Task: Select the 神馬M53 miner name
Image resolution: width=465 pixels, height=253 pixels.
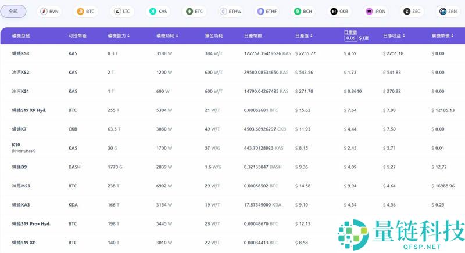Action: [x=21, y=186]
